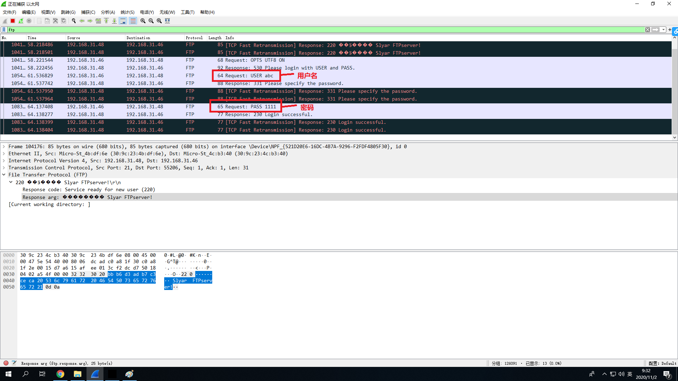Viewport: 678px width, 381px height.
Task: Open the 分析(A) menu
Action: pyautogui.click(x=108, y=12)
